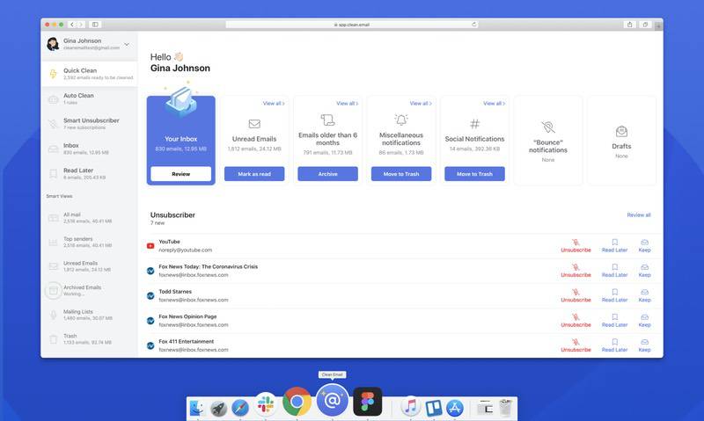
Task: Click Move to Trash under Social Notifications
Action: coord(474,174)
